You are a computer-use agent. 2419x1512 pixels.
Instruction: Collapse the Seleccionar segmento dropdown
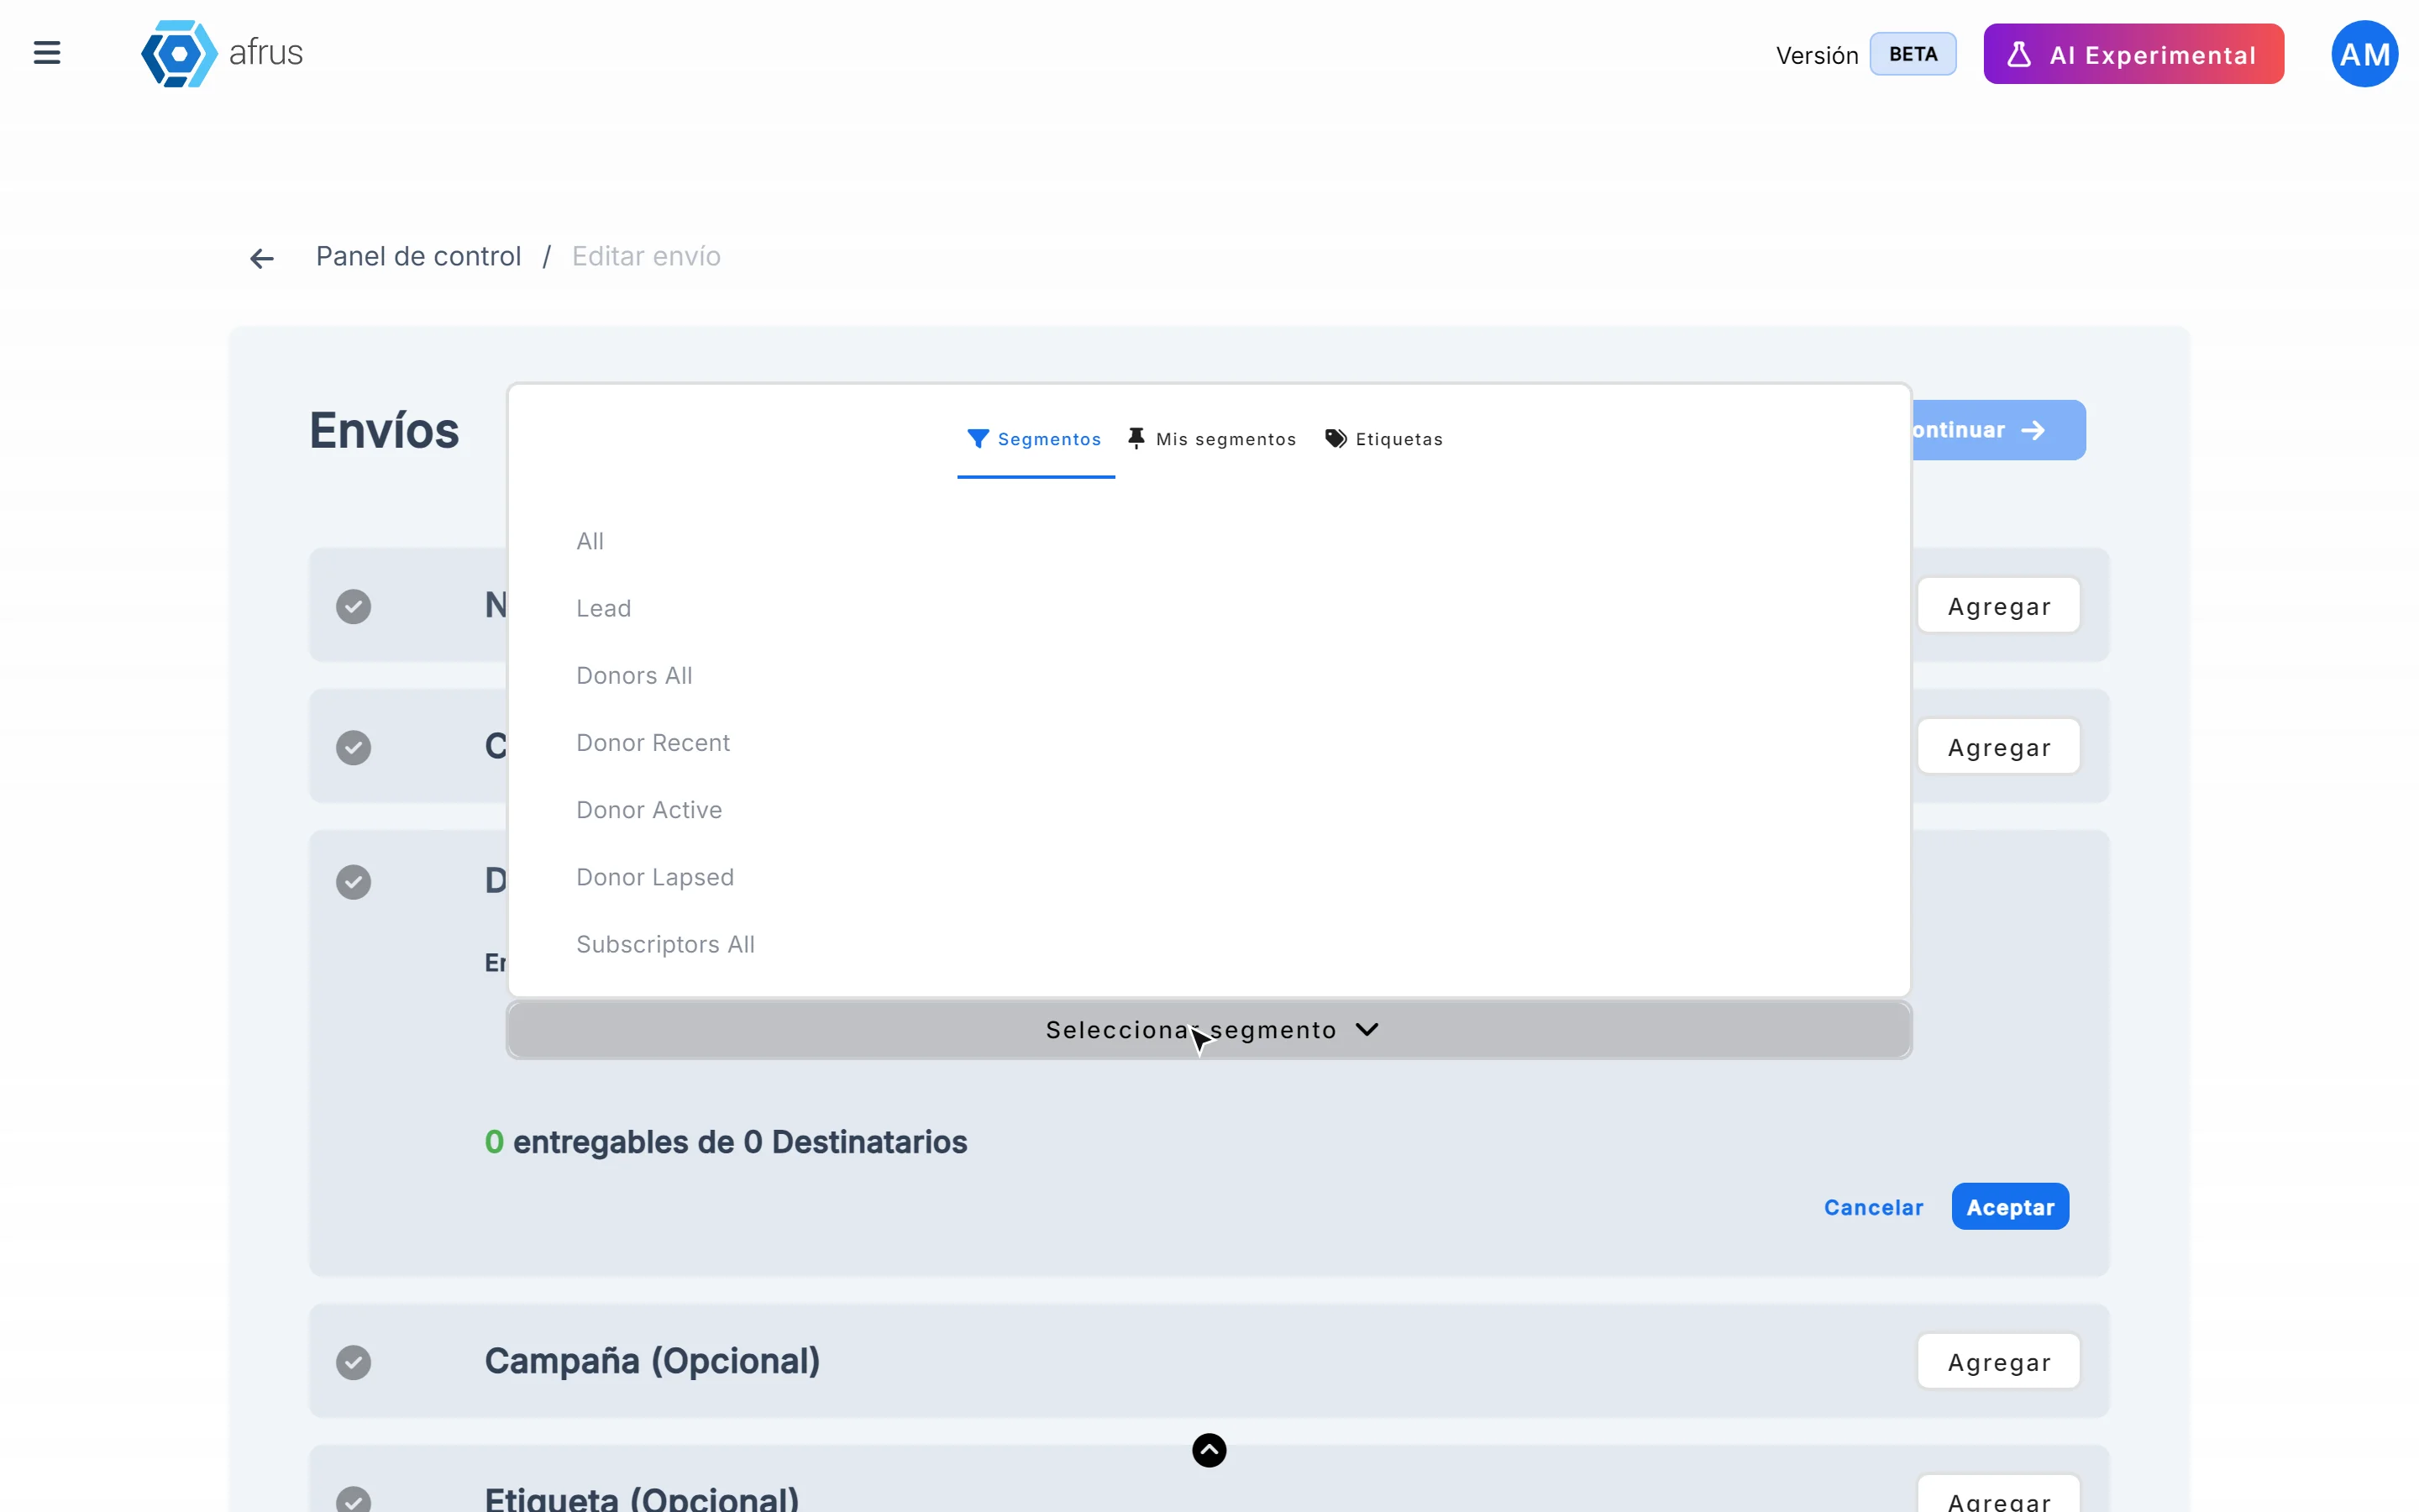coord(1209,1029)
